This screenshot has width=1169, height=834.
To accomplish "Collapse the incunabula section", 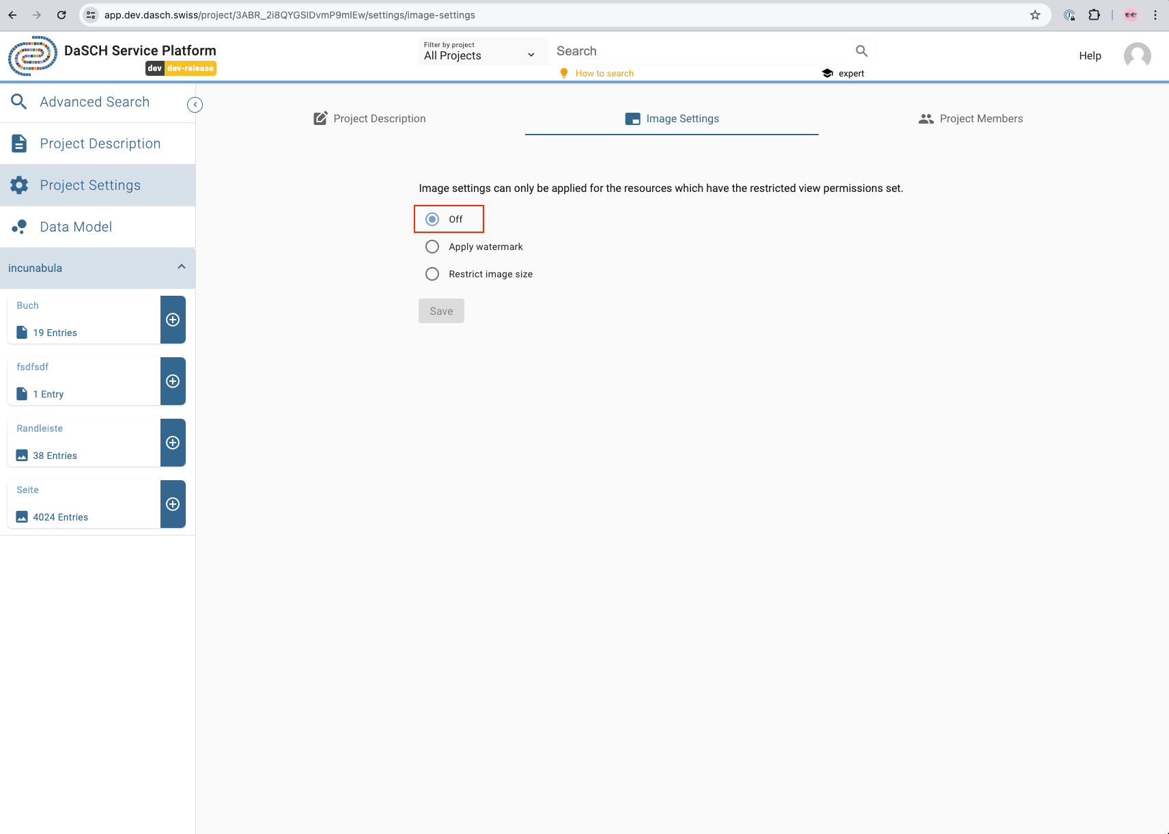I will [181, 266].
